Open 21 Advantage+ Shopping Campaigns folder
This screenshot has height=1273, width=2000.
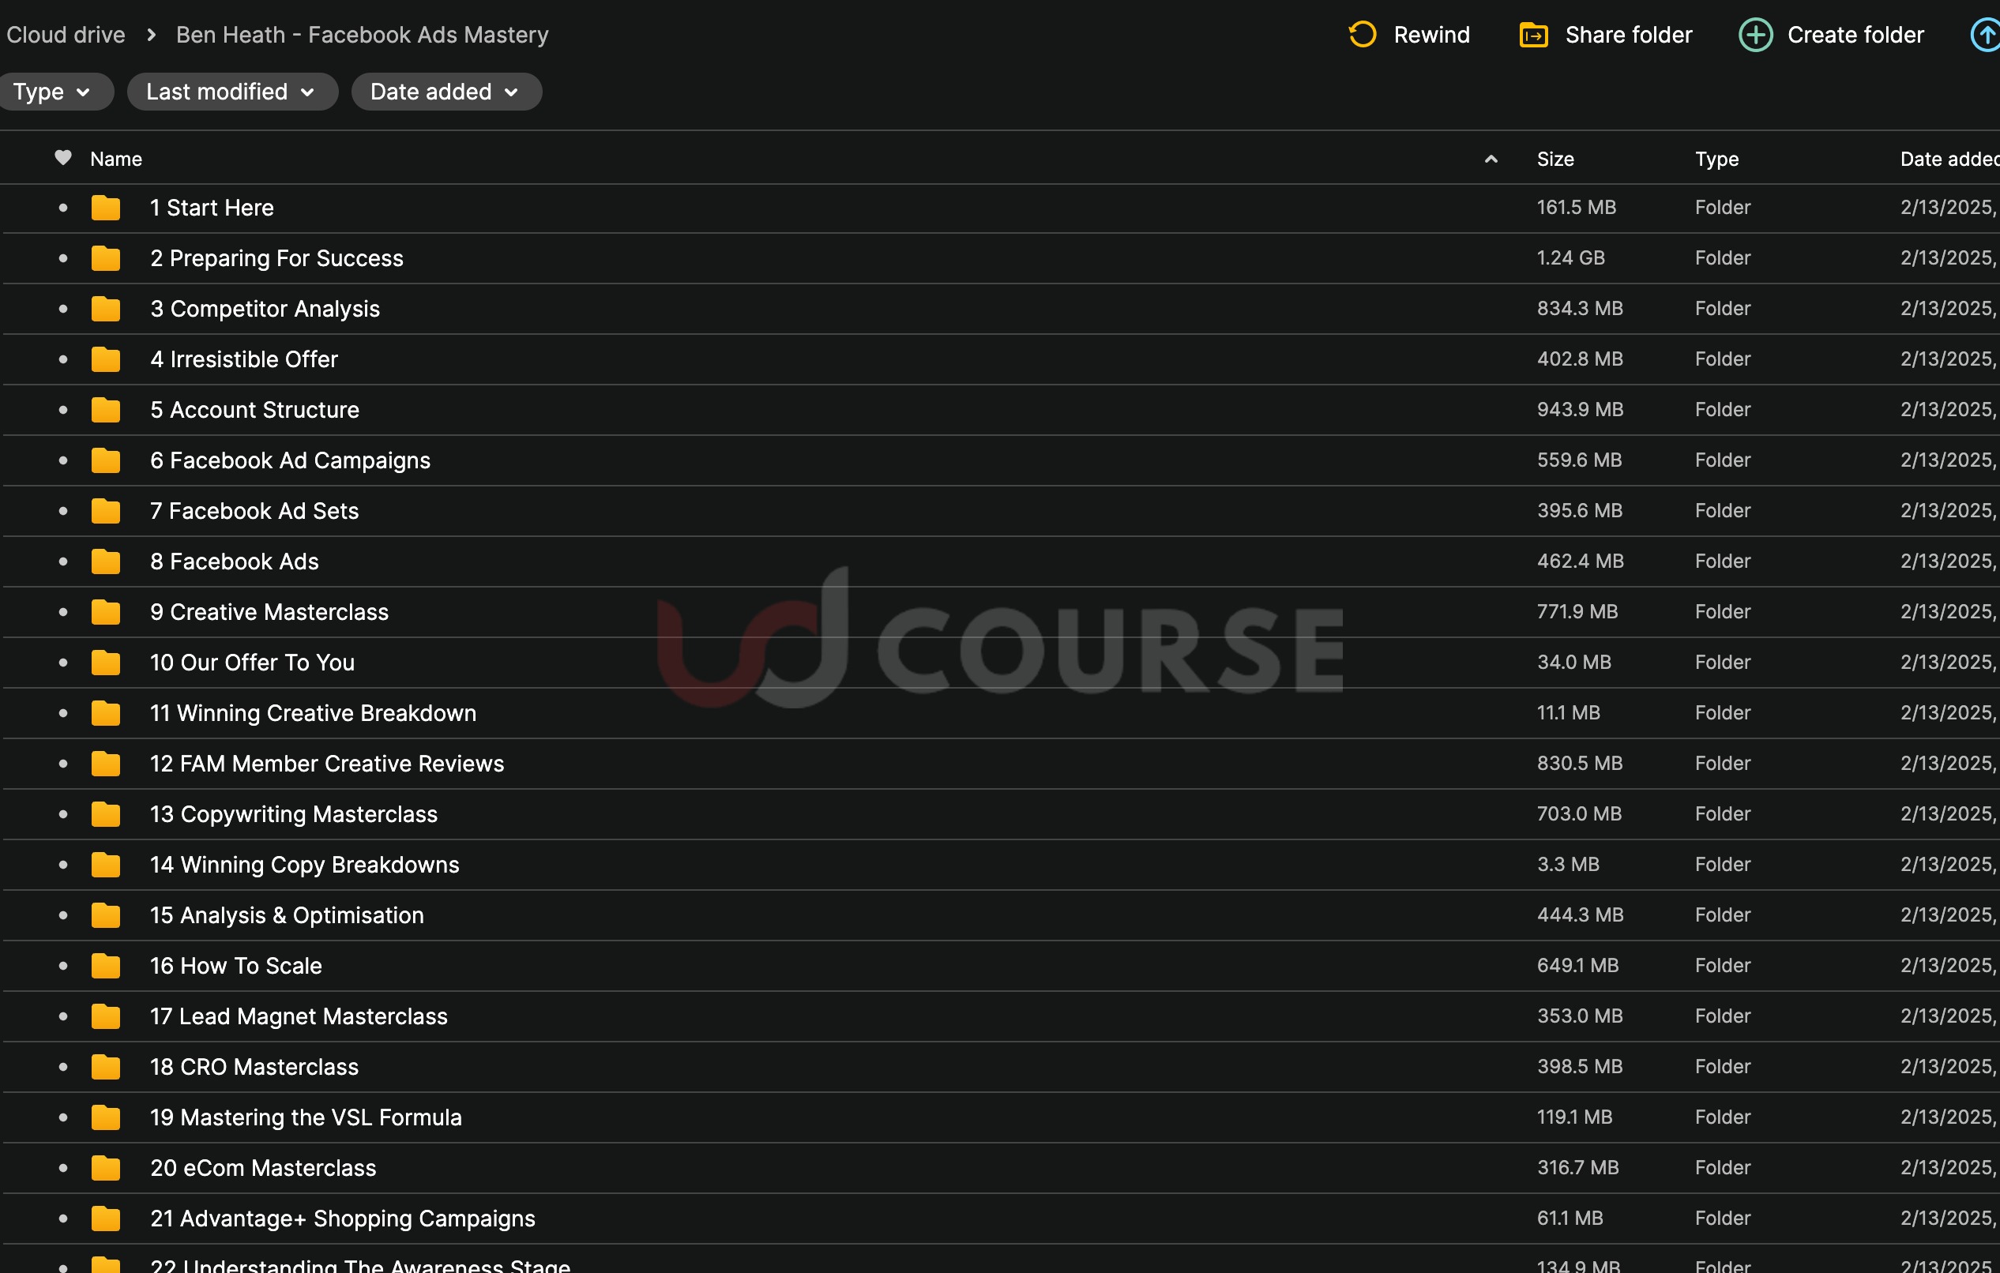342,1219
